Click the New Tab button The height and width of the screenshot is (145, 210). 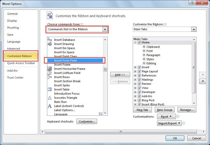point(142,110)
